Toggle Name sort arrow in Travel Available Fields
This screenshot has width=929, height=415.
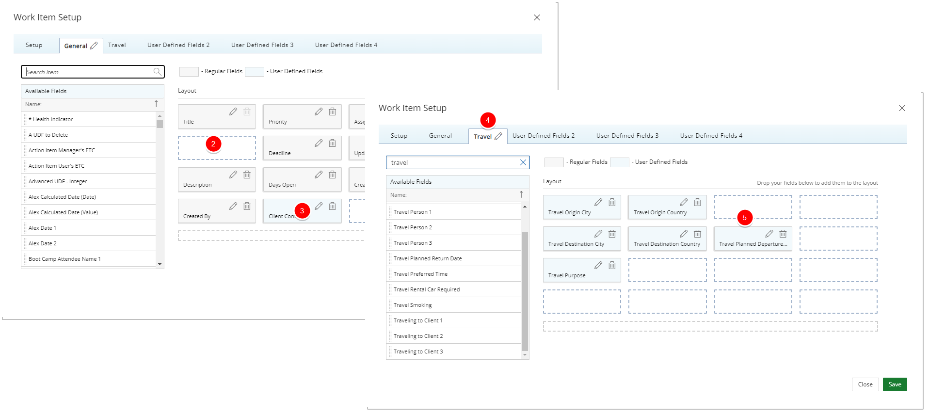[521, 194]
